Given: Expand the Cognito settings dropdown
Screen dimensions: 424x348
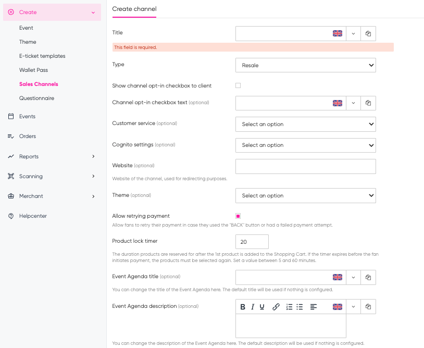Looking at the screenshot, I should [305, 145].
